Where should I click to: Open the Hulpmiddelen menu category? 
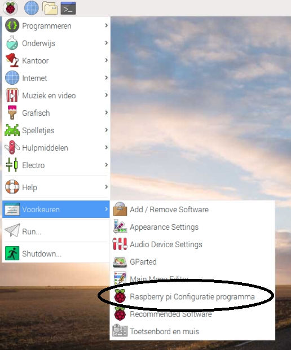click(x=56, y=147)
